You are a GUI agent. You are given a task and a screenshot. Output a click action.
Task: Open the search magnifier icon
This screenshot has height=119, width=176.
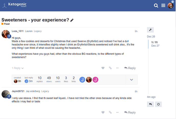(156, 5)
